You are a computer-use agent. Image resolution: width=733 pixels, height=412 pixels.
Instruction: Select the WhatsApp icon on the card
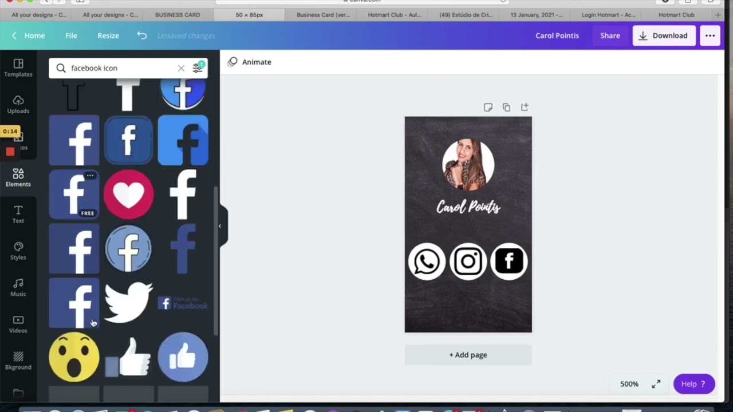[x=427, y=262]
